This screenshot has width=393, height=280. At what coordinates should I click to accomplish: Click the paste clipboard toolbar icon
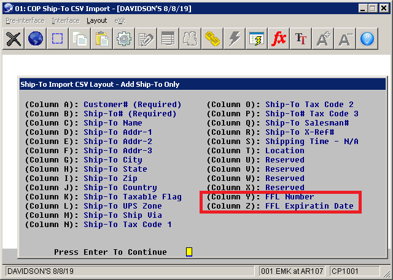[102, 39]
